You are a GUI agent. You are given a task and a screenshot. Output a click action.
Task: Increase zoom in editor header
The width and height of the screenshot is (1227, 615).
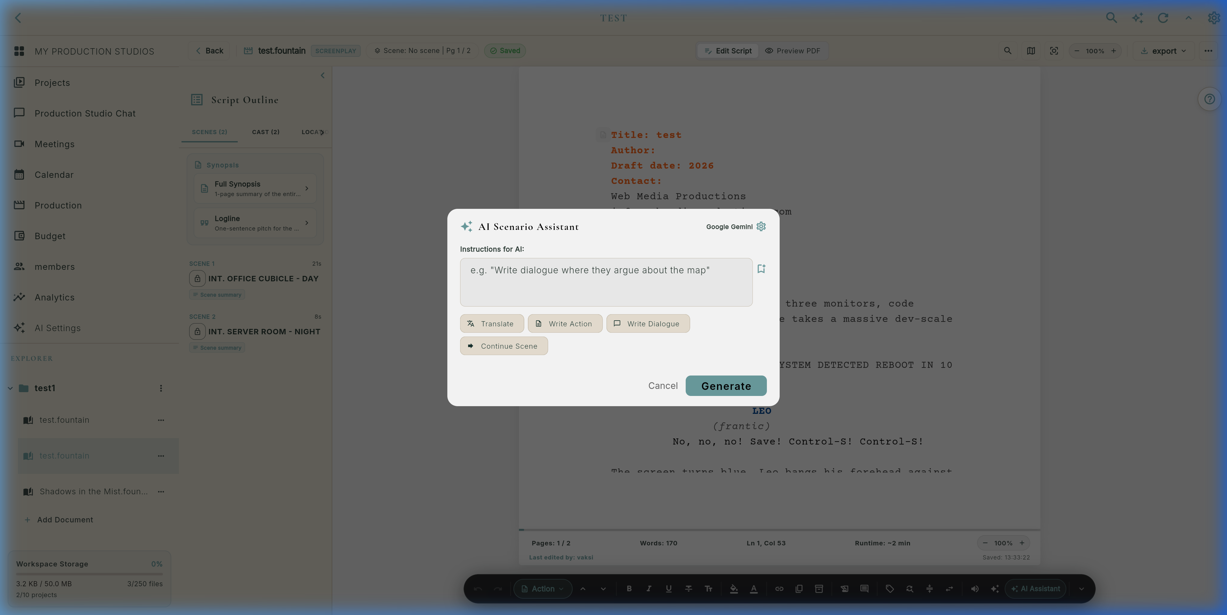tap(1113, 51)
